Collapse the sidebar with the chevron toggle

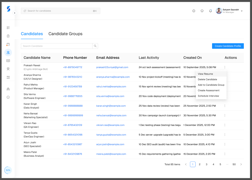click(15, 13)
